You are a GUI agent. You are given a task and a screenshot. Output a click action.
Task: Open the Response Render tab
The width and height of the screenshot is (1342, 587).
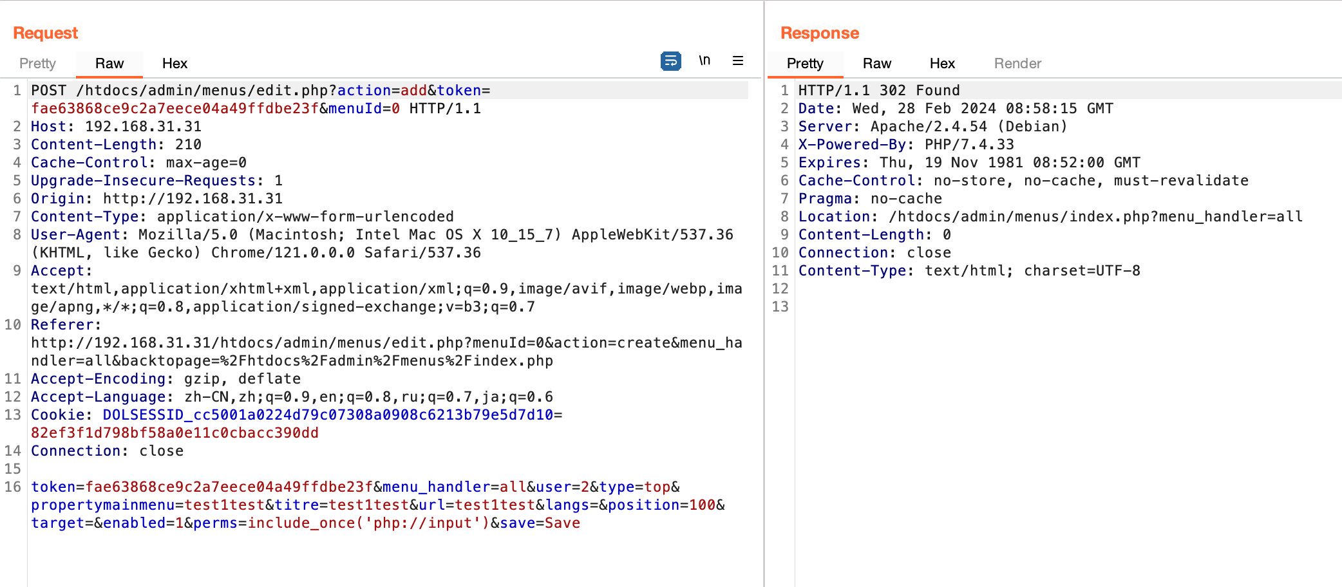tap(1017, 63)
